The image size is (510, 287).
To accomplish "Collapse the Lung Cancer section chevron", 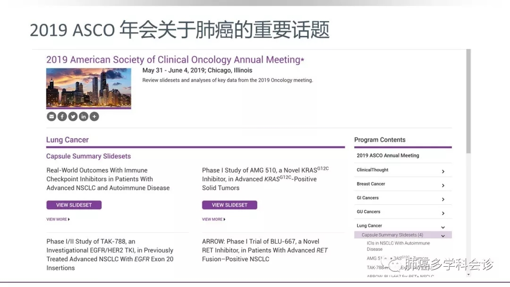I will (x=443, y=227).
